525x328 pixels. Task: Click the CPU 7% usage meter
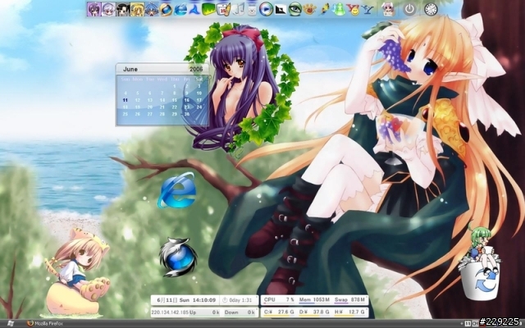point(279,300)
